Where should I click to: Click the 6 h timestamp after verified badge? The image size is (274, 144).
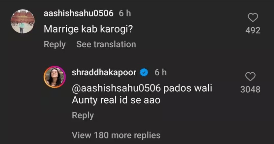160,72
